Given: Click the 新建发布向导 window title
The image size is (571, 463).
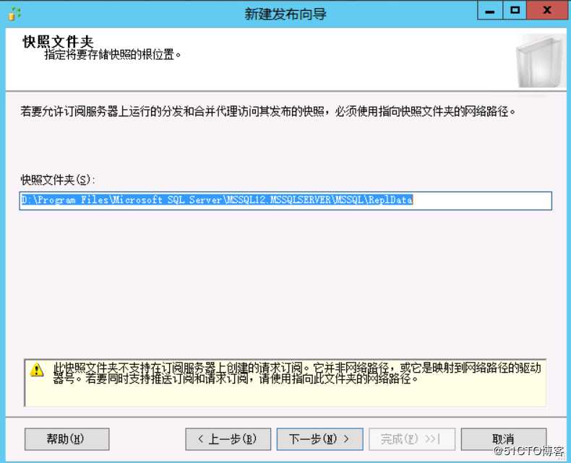Looking at the screenshot, I should click(285, 14).
